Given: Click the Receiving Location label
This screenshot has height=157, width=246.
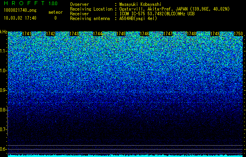Looking at the screenshot, I should [x=91, y=9].
